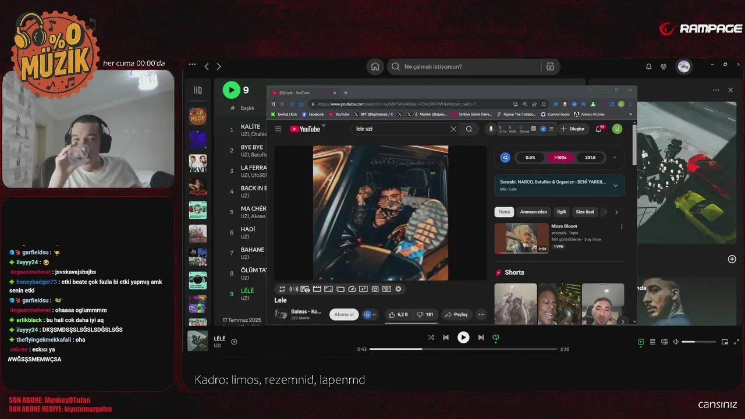Select the Tümü filter chip
This screenshot has height=419, width=745.
click(x=503, y=212)
